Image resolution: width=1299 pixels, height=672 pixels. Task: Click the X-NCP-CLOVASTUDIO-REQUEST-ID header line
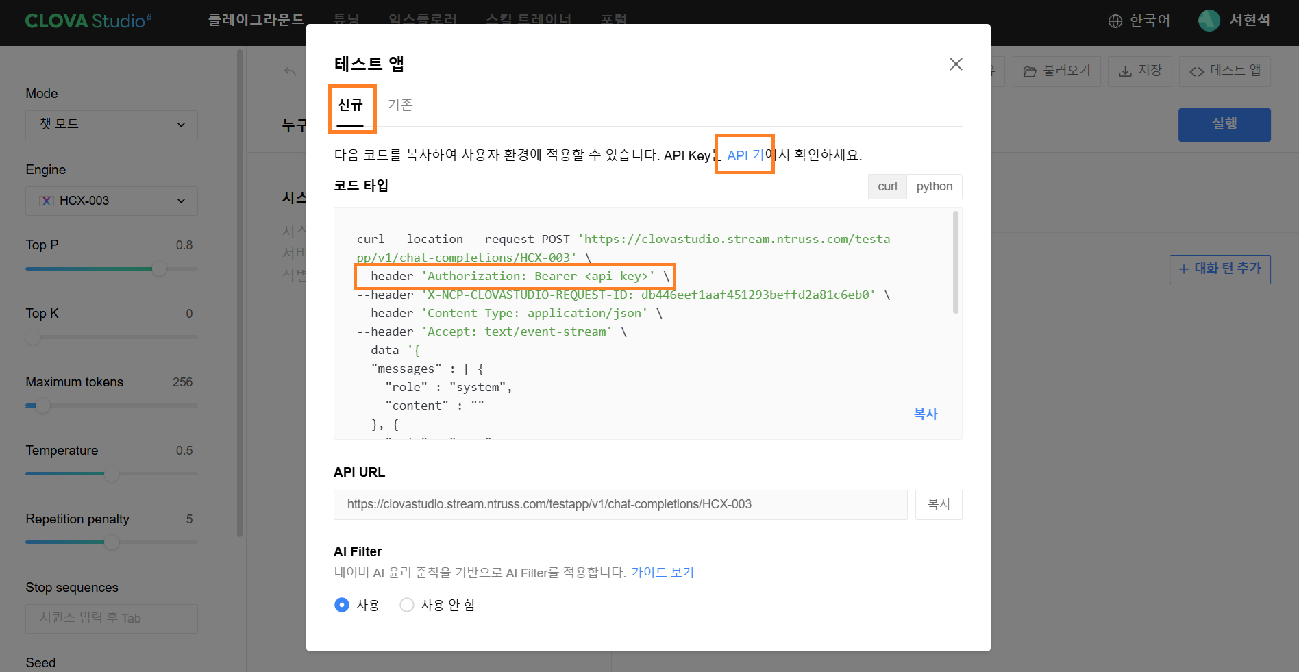point(623,295)
